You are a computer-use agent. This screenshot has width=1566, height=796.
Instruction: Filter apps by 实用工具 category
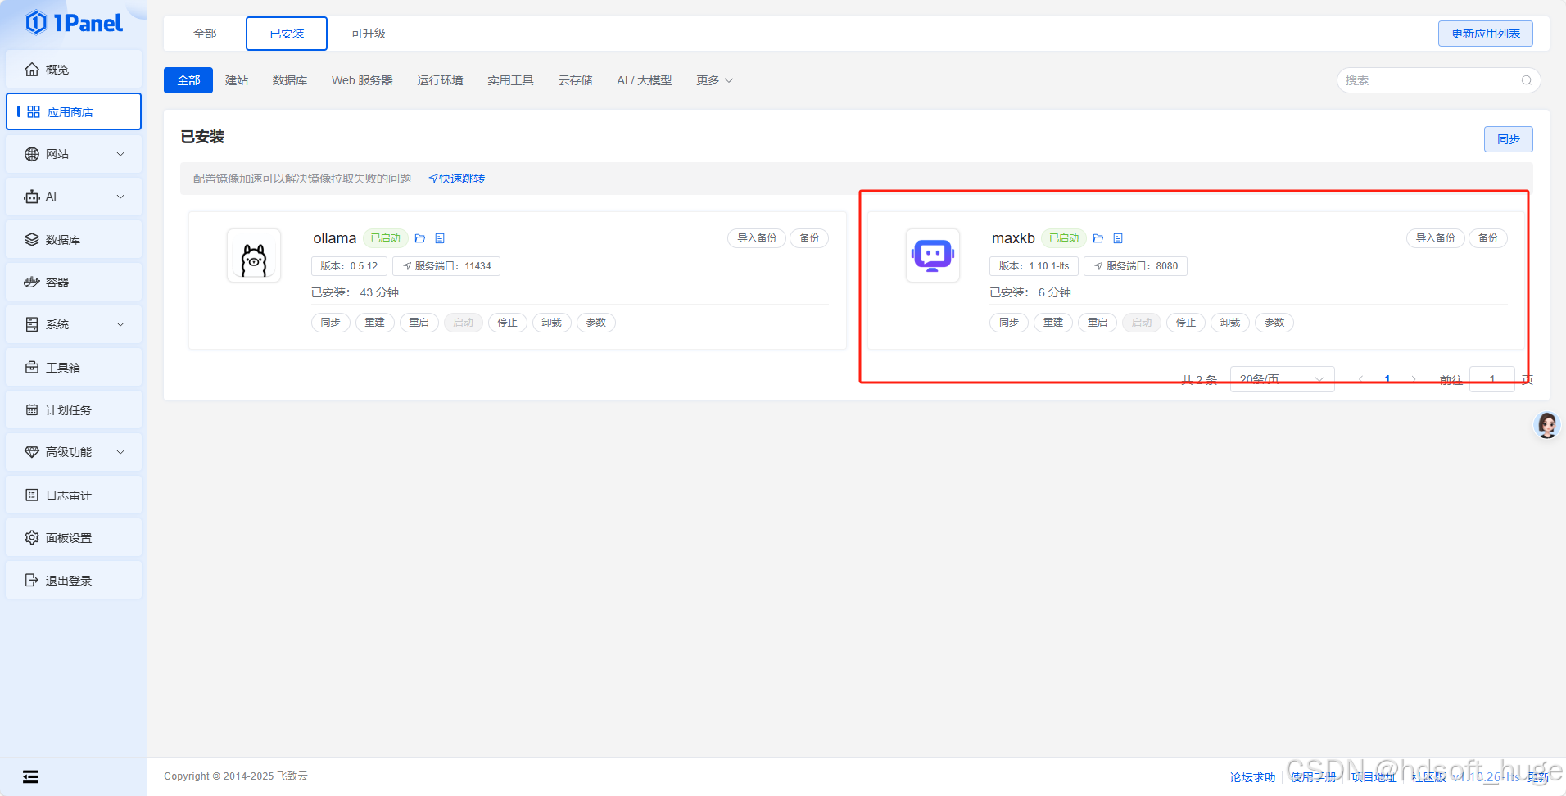click(510, 80)
